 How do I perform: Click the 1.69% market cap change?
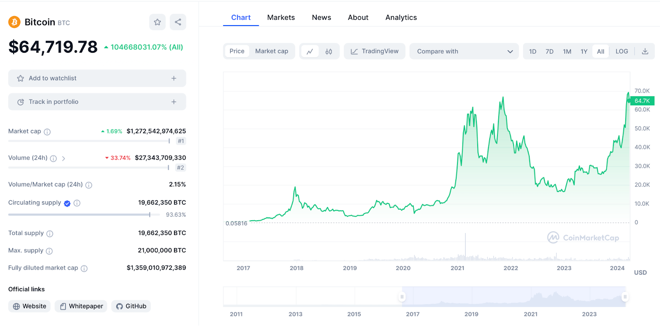114,131
